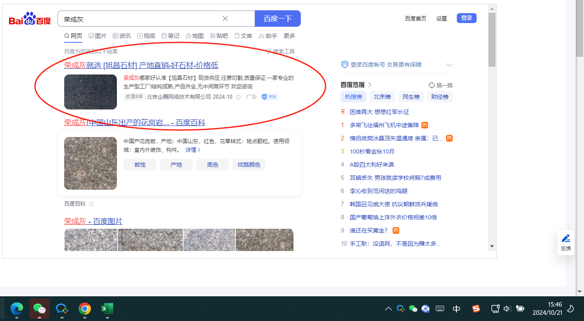Viewport: 584px width, 321px height.
Task: Switch to the 图片 search tab
Action: coord(98,36)
